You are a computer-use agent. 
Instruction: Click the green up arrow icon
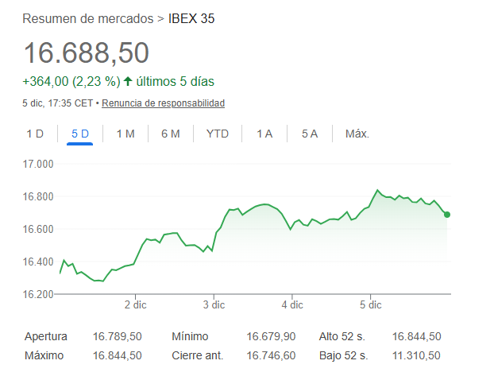point(128,81)
